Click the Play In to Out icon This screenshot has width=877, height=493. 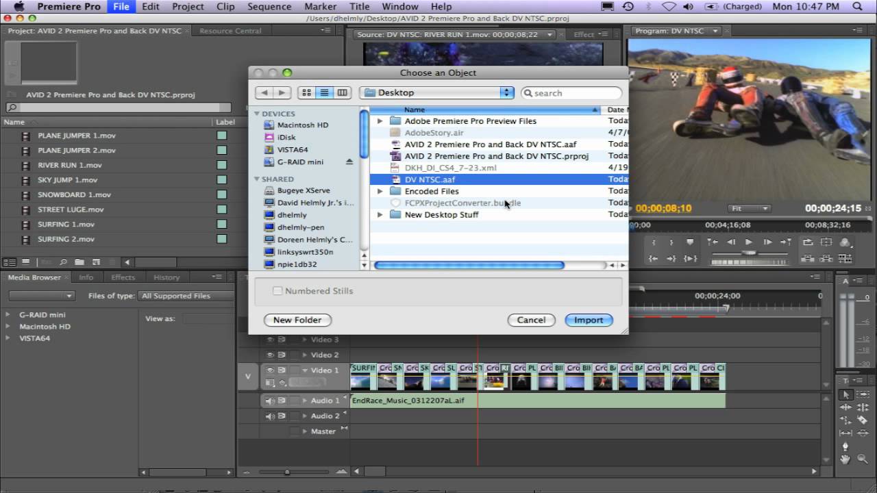(x=691, y=259)
